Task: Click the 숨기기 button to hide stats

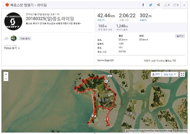Action: point(180,36)
